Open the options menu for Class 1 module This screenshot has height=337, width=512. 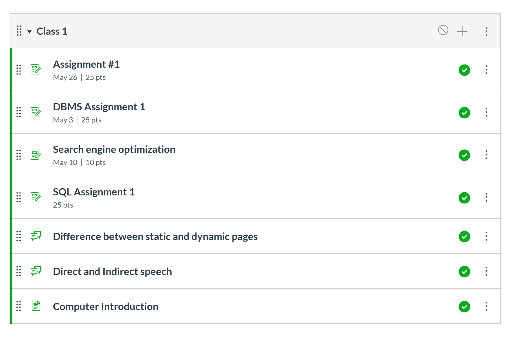click(486, 31)
